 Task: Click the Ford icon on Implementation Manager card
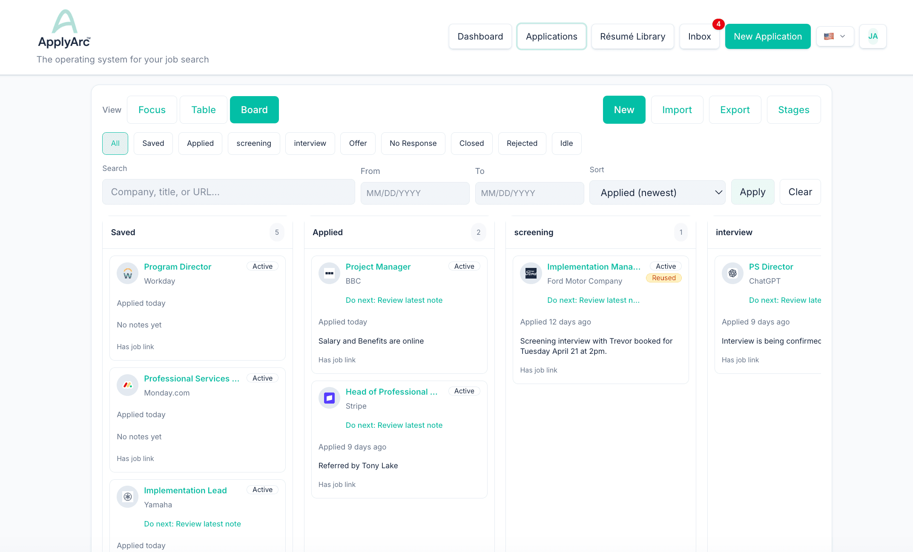click(531, 273)
